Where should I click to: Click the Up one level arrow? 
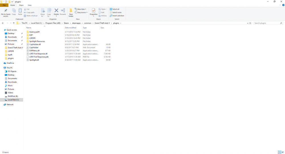tap(14, 23)
